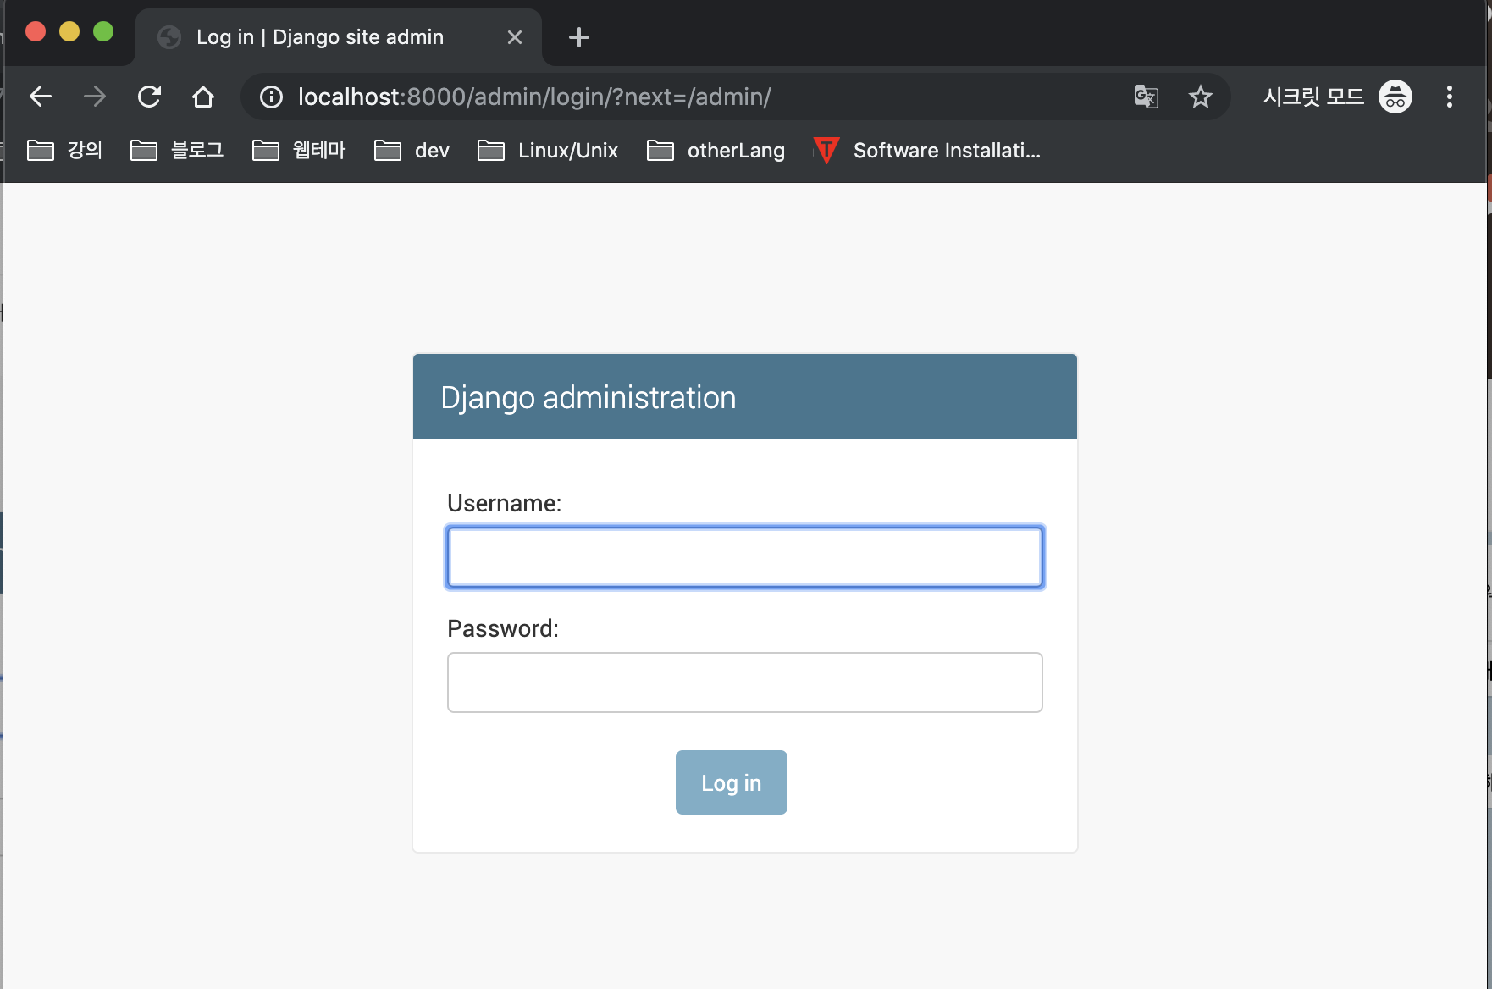
Task: Click the browser back arrow
Action: point(41,97)
